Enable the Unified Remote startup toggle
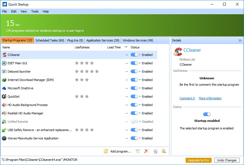This screenshot has width=244, height=165. click(134, 122)
